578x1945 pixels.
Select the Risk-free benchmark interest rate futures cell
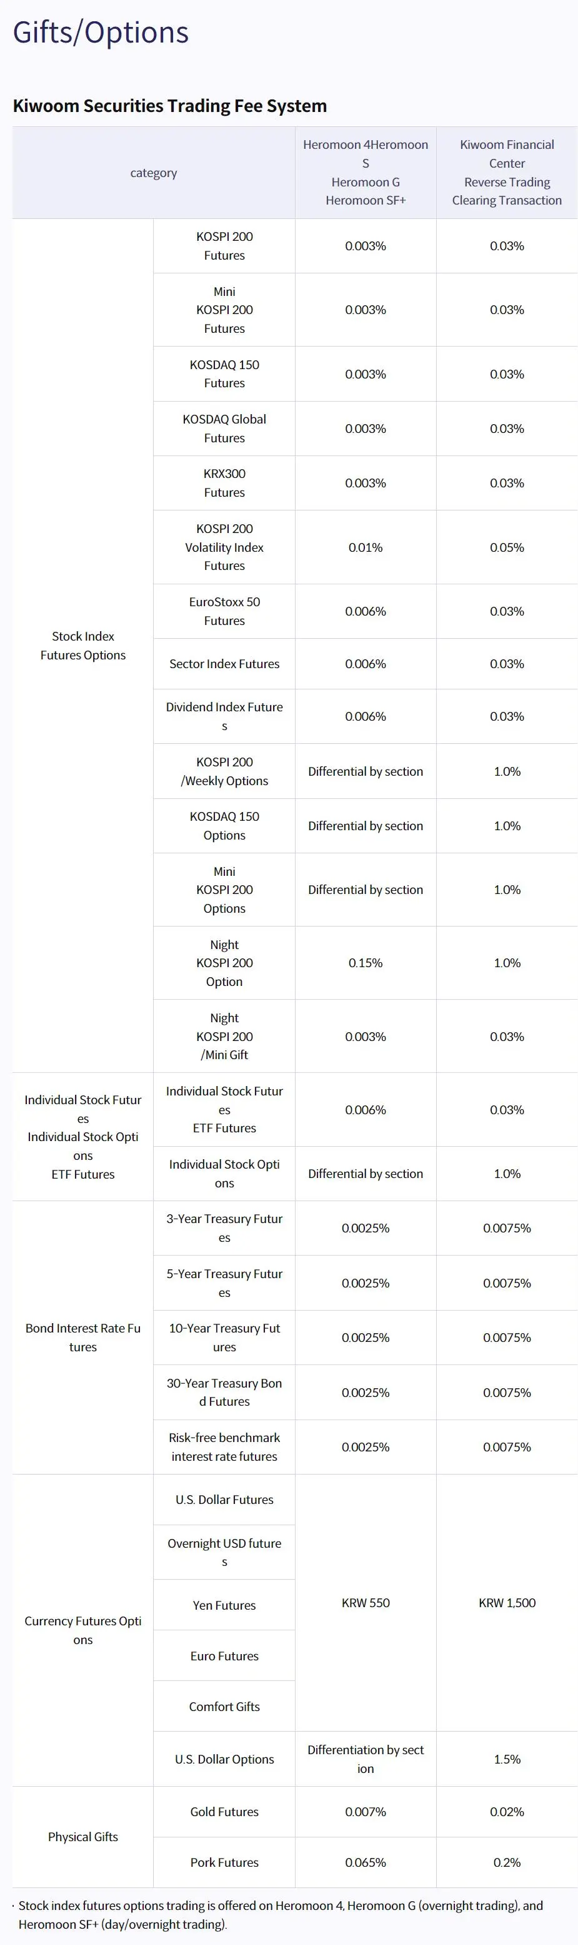point(224,1446)
